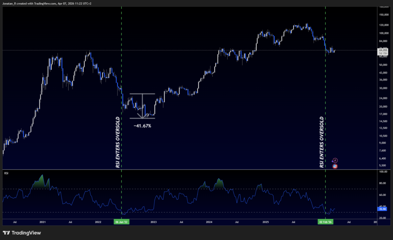Select the 2021 label on time axis

tap(42, 222)
